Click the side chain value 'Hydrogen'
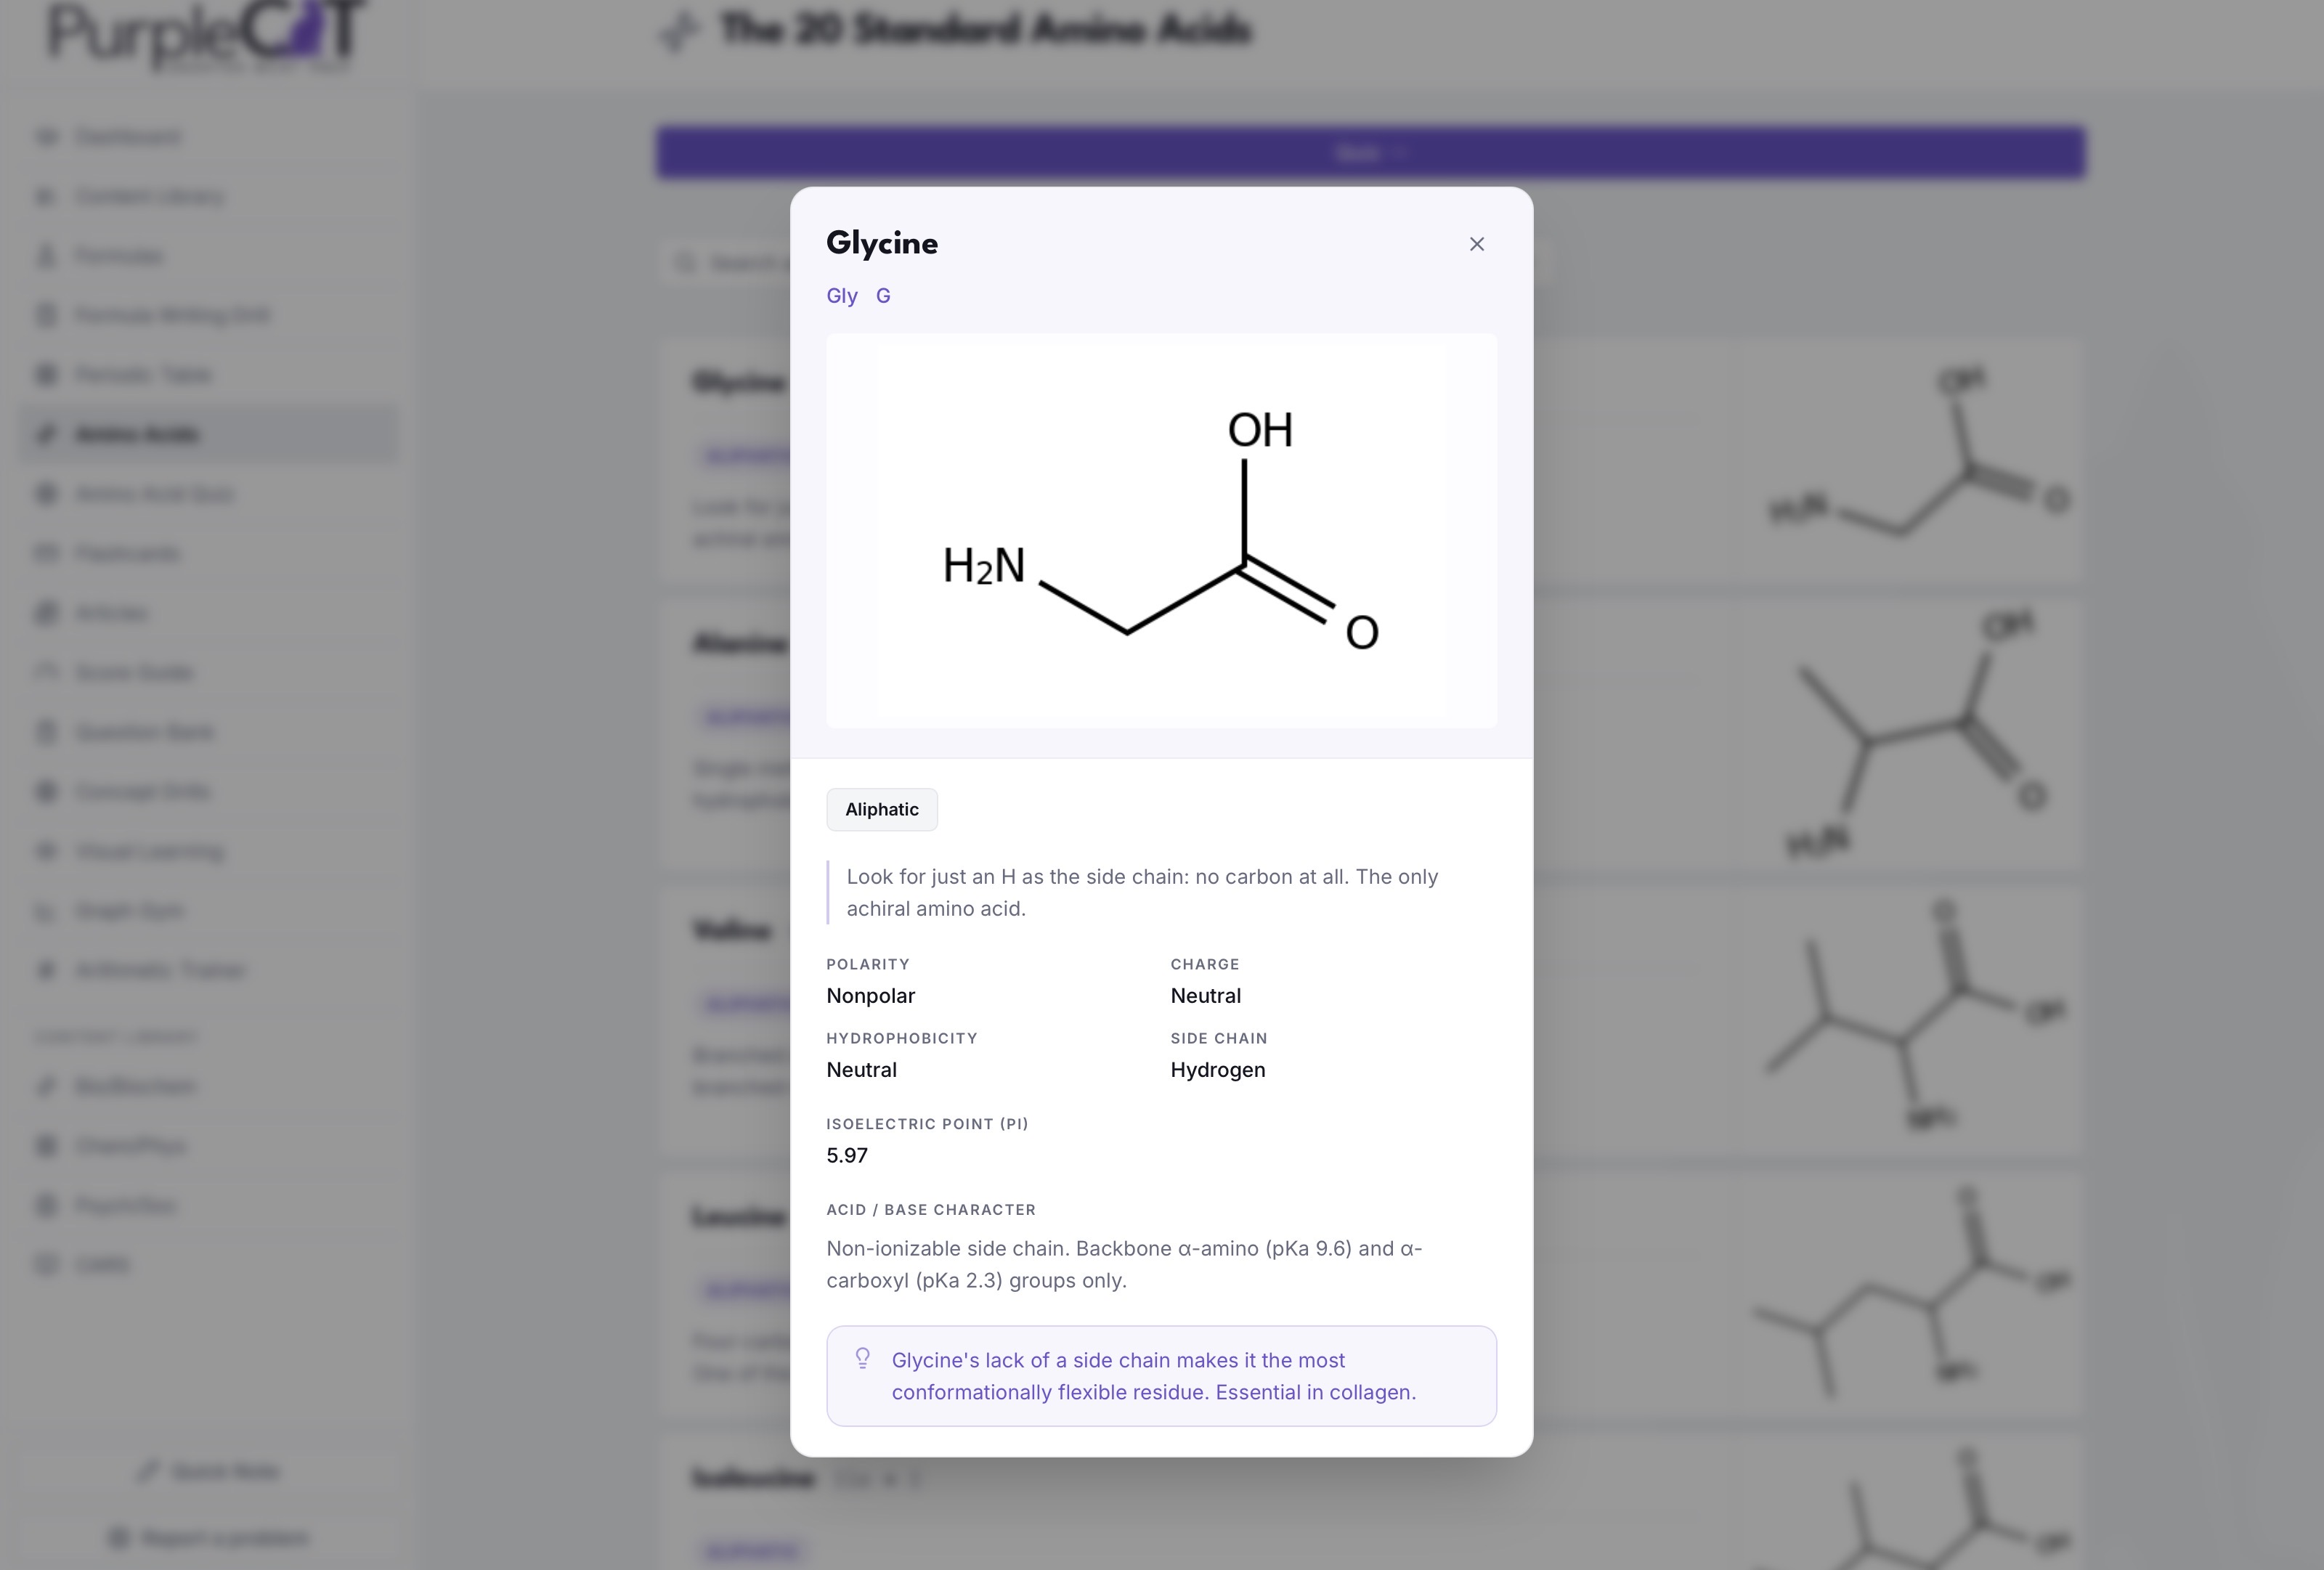The width and height of the screenshot is (2324, 1570). pyautogui.click(x=1217, y=1070)
